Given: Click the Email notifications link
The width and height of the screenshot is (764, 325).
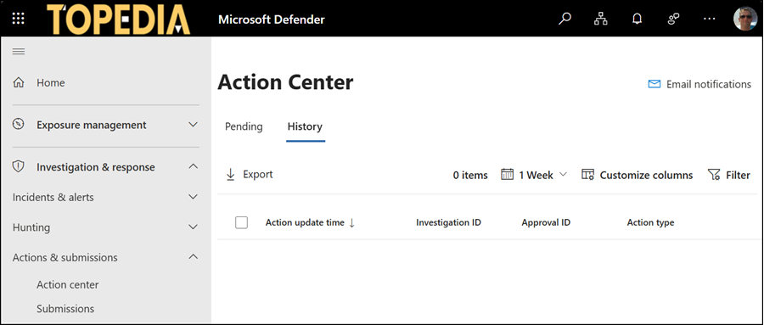Looking at the screenshot, I should point(699,84).
